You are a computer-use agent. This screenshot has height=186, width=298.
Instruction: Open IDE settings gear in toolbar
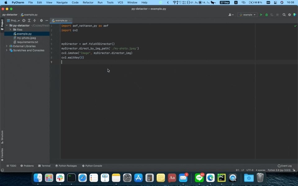(x=289, y=15)
